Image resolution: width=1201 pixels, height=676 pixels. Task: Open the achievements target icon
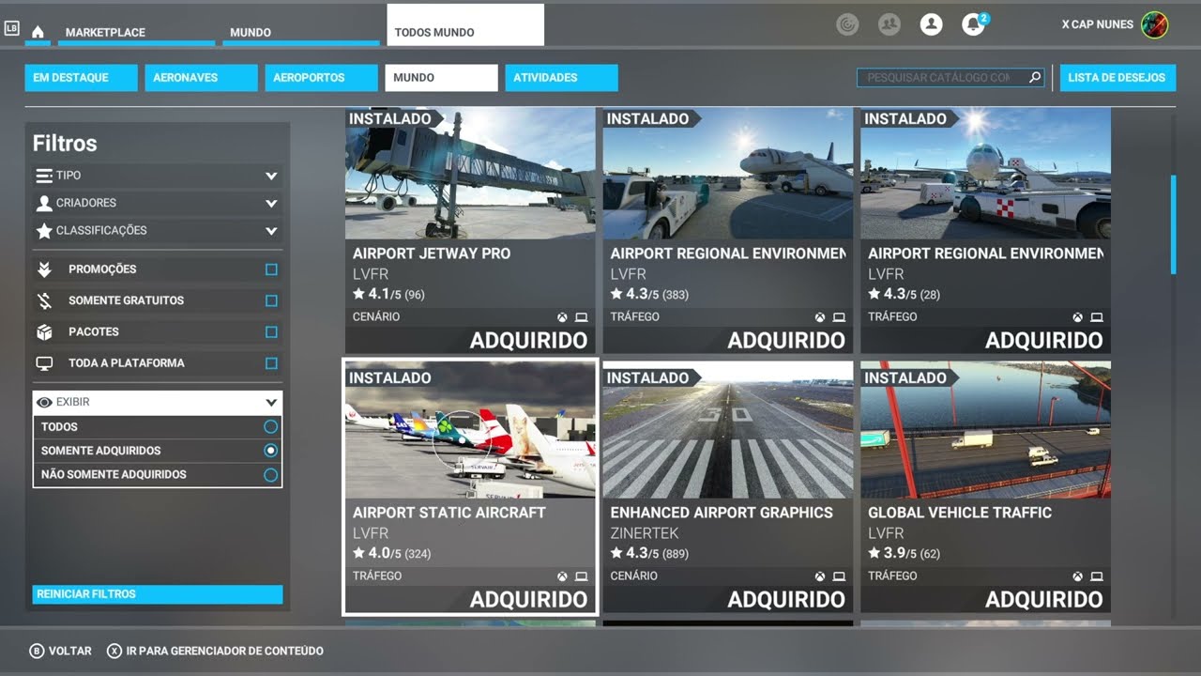coord(847,24)
